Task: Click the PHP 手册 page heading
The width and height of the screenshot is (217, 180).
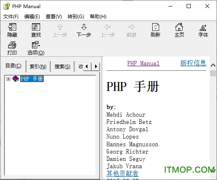Action: (133, 87)
